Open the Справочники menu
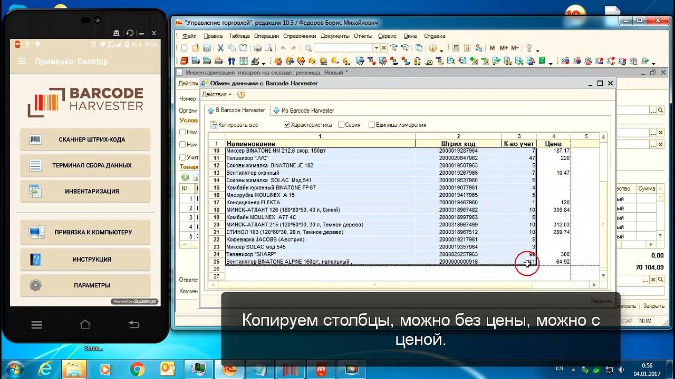Screen dimensions: 675x379 [x=300, y=36]
